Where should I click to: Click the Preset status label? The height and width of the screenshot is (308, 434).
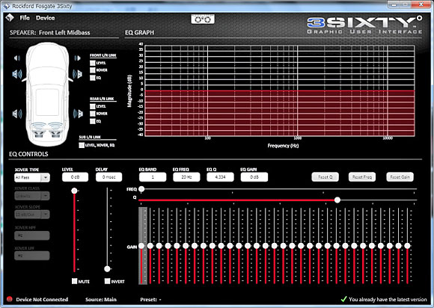click(x=151, y=300)
